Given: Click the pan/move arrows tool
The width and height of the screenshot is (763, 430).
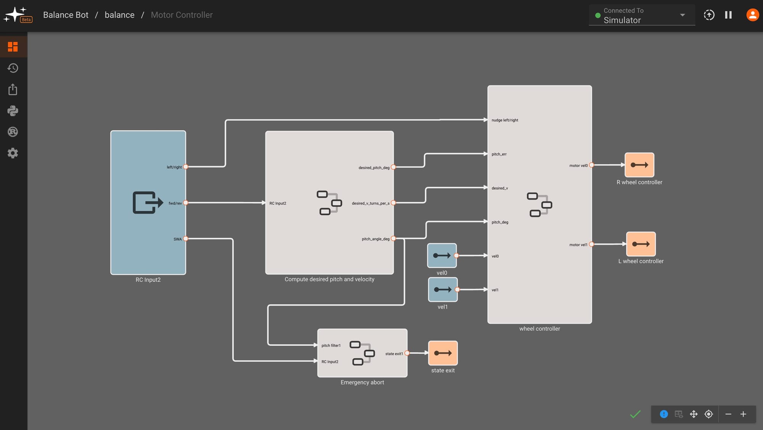Looking at the screenshot, I should point(694,414).
